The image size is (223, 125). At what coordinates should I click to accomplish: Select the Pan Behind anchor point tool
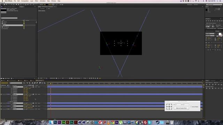14,5
